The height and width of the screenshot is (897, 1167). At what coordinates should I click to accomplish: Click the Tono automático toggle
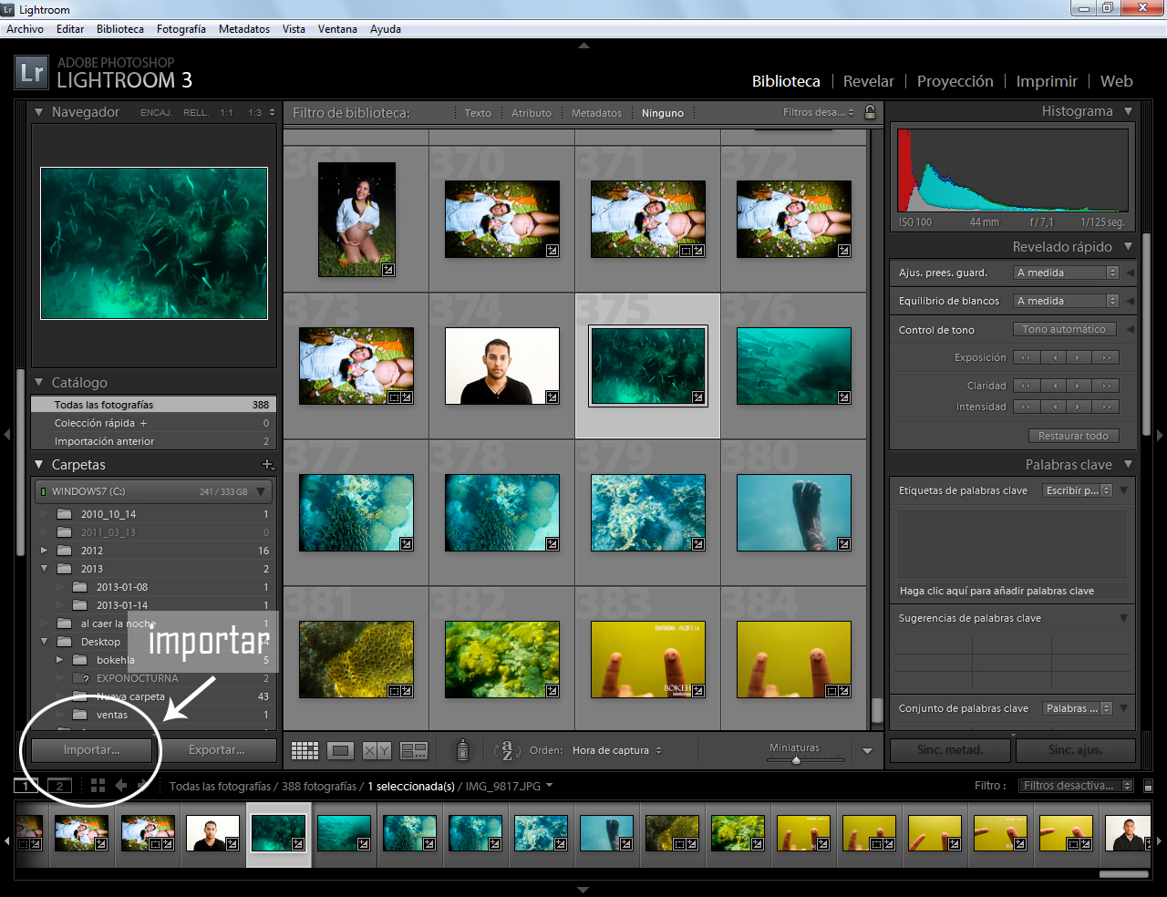(x=1065, y=329)
